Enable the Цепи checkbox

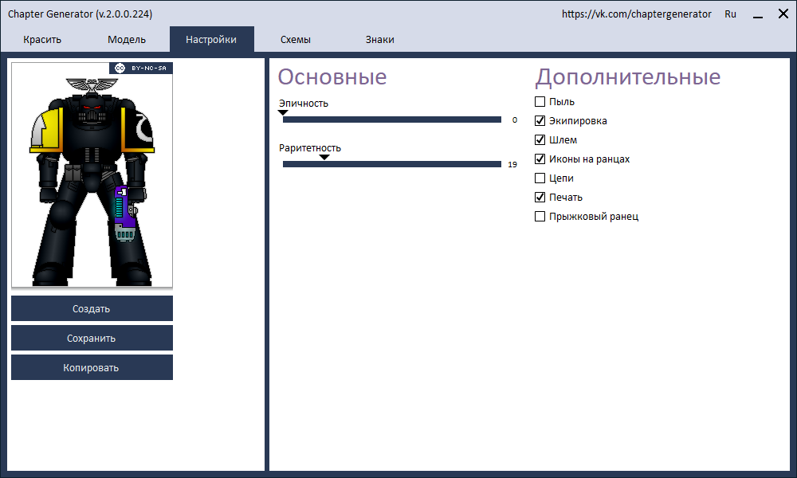click(x=540, y=178)
